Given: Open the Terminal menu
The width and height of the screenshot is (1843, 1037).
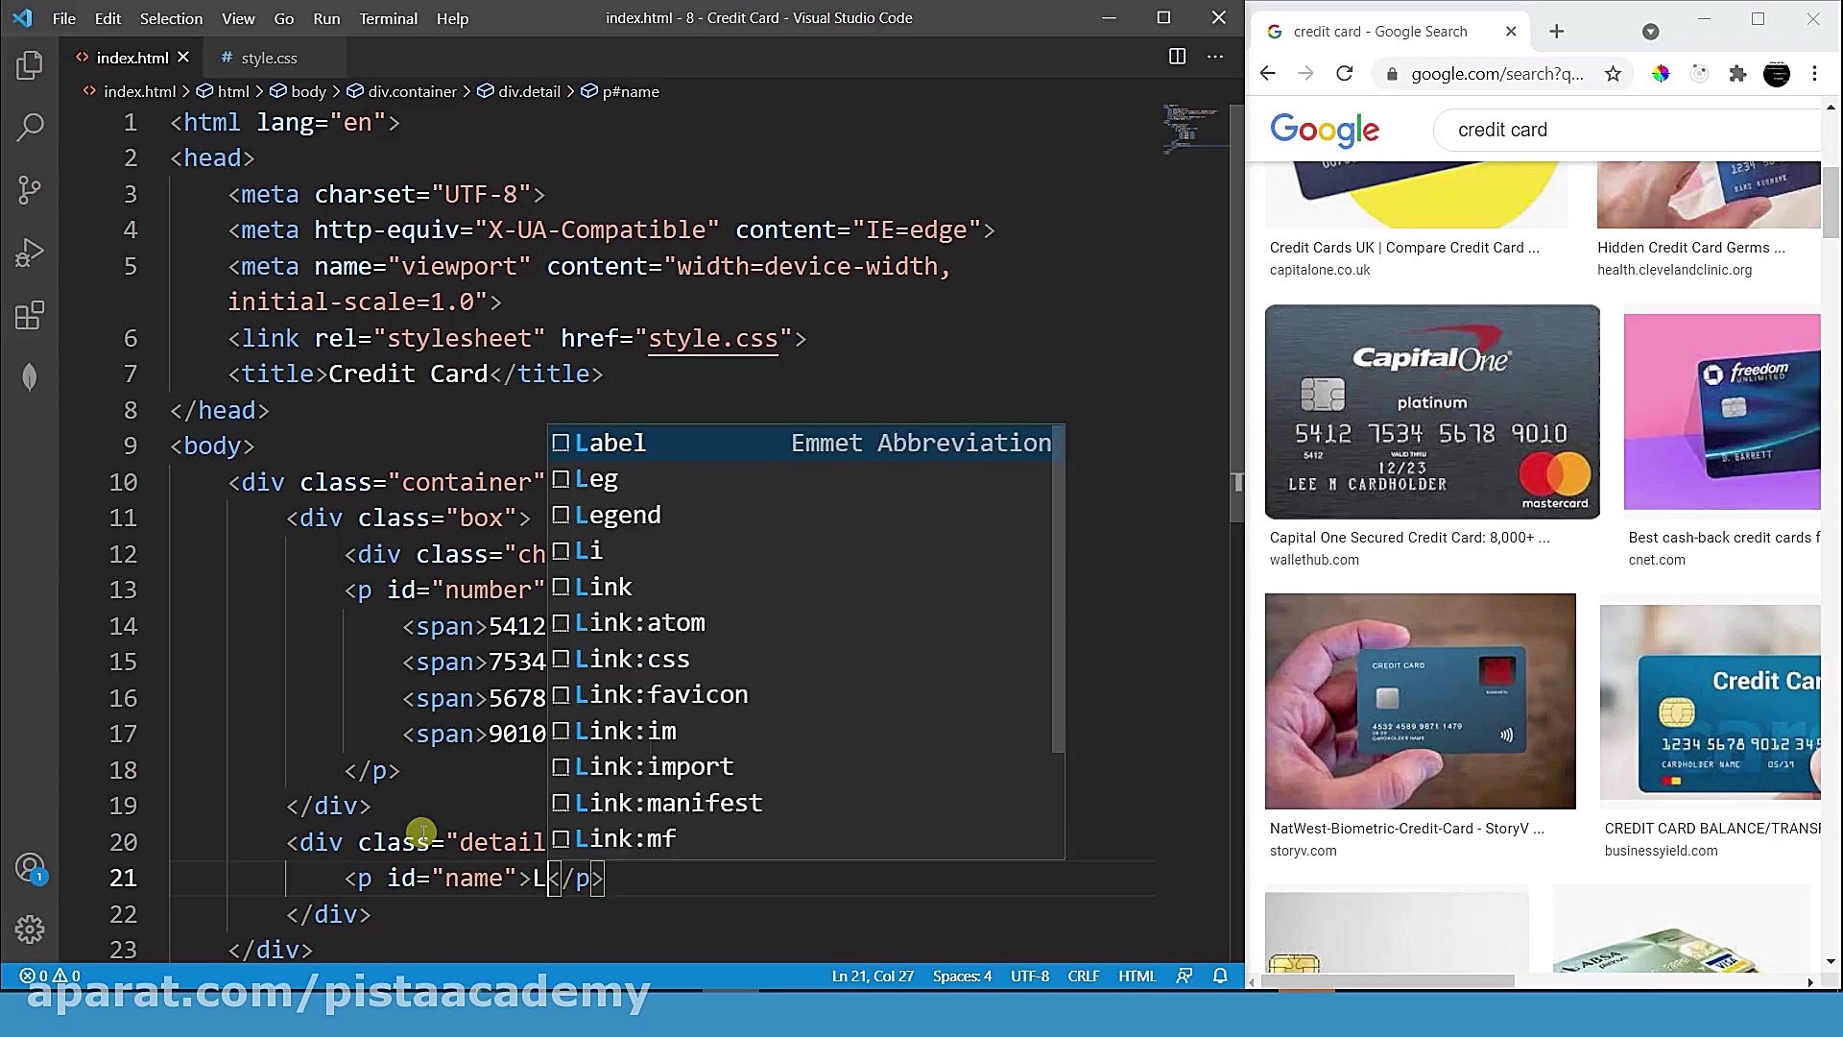Looking at the screenshot, I should tap(388, 18).
